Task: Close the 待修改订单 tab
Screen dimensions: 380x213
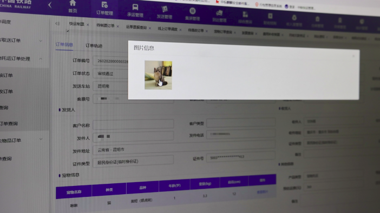Action: (207, 31)
